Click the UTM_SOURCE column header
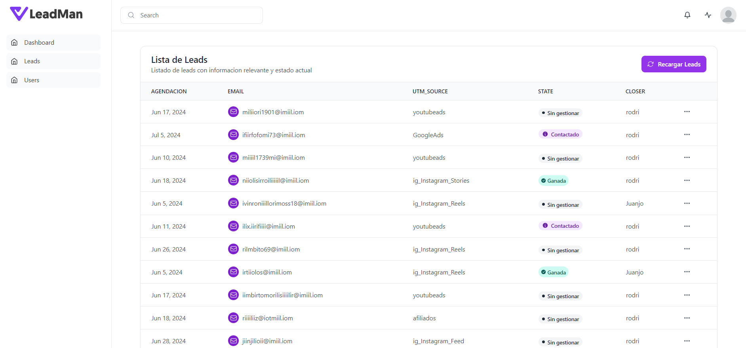This screenshot has height=348, width=746. coord(430,91)
